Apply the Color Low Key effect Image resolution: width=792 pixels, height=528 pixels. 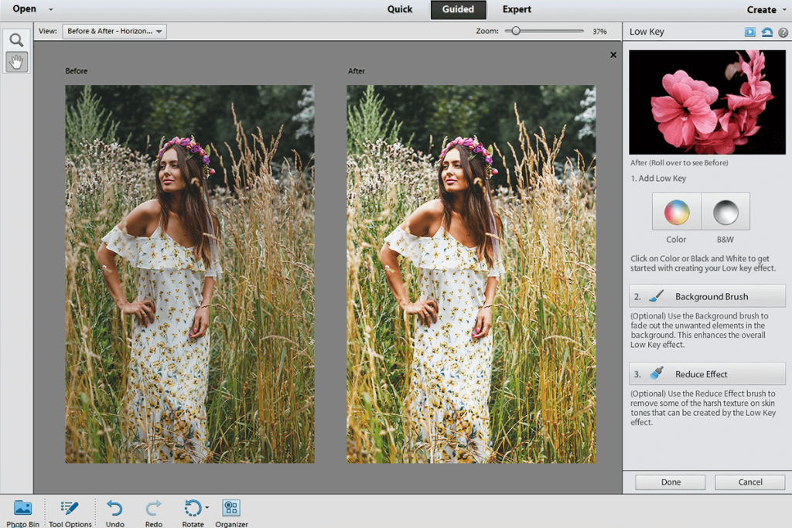(675, 210)
